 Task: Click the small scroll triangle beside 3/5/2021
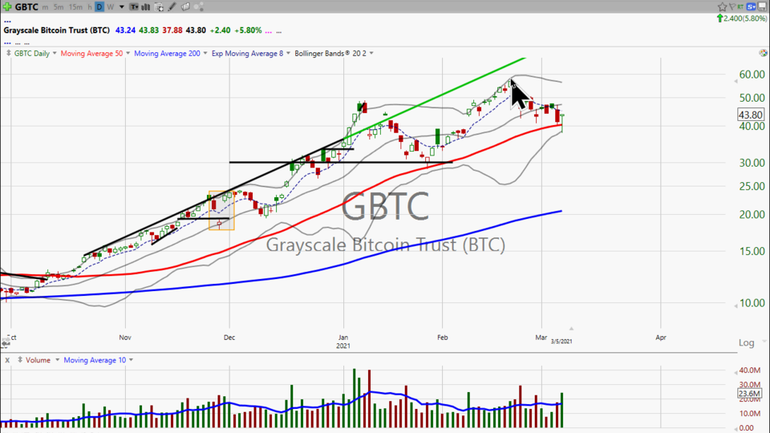click(571, 329)
